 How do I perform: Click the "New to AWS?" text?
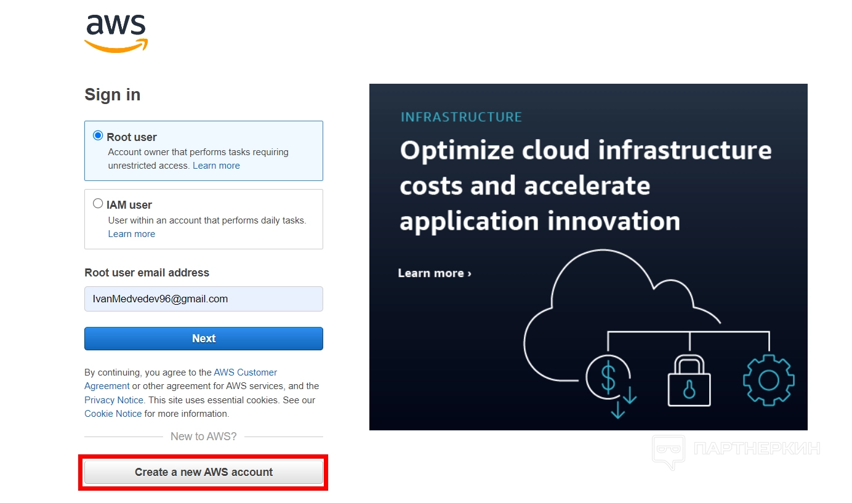204,437
